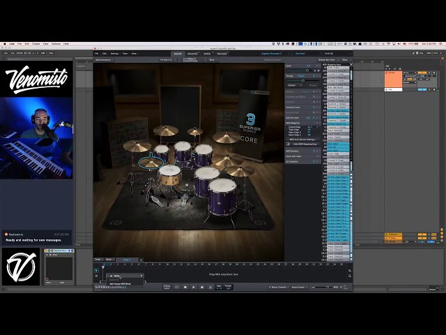Click the Spotlight search icon in the menu bar
446x335 pixels.
[371, 44]
